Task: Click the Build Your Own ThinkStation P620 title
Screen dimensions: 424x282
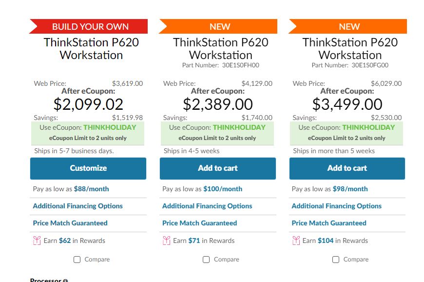Action: (91, 49)
